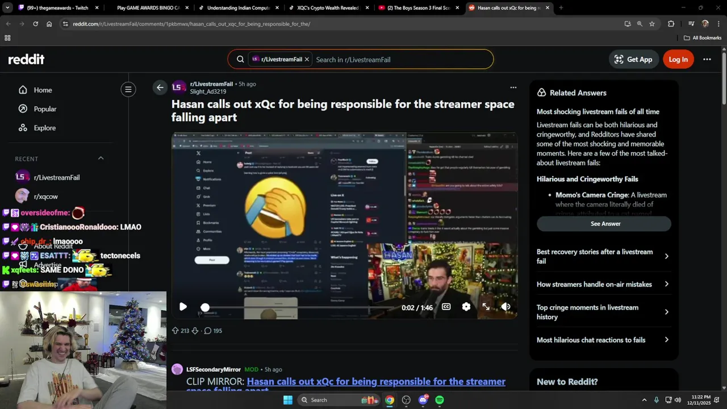Viewport: 727px width, 409px height.
Task: Open Discord from the taskbar
Action: point(423,400)
